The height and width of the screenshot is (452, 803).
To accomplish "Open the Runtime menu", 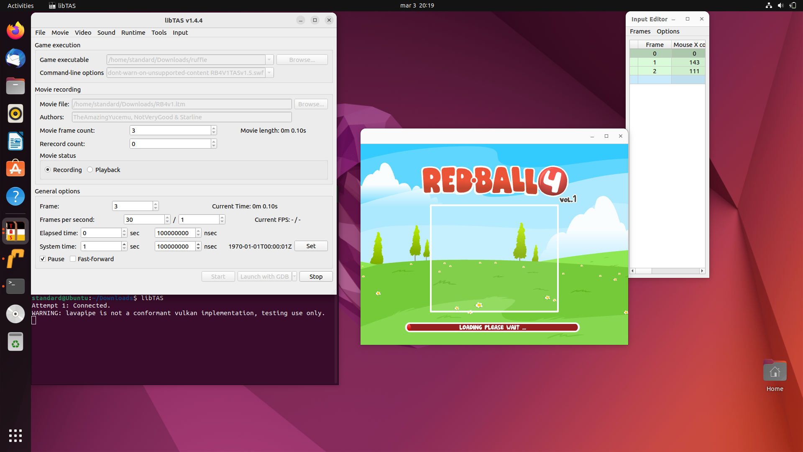I will point(133,33).
